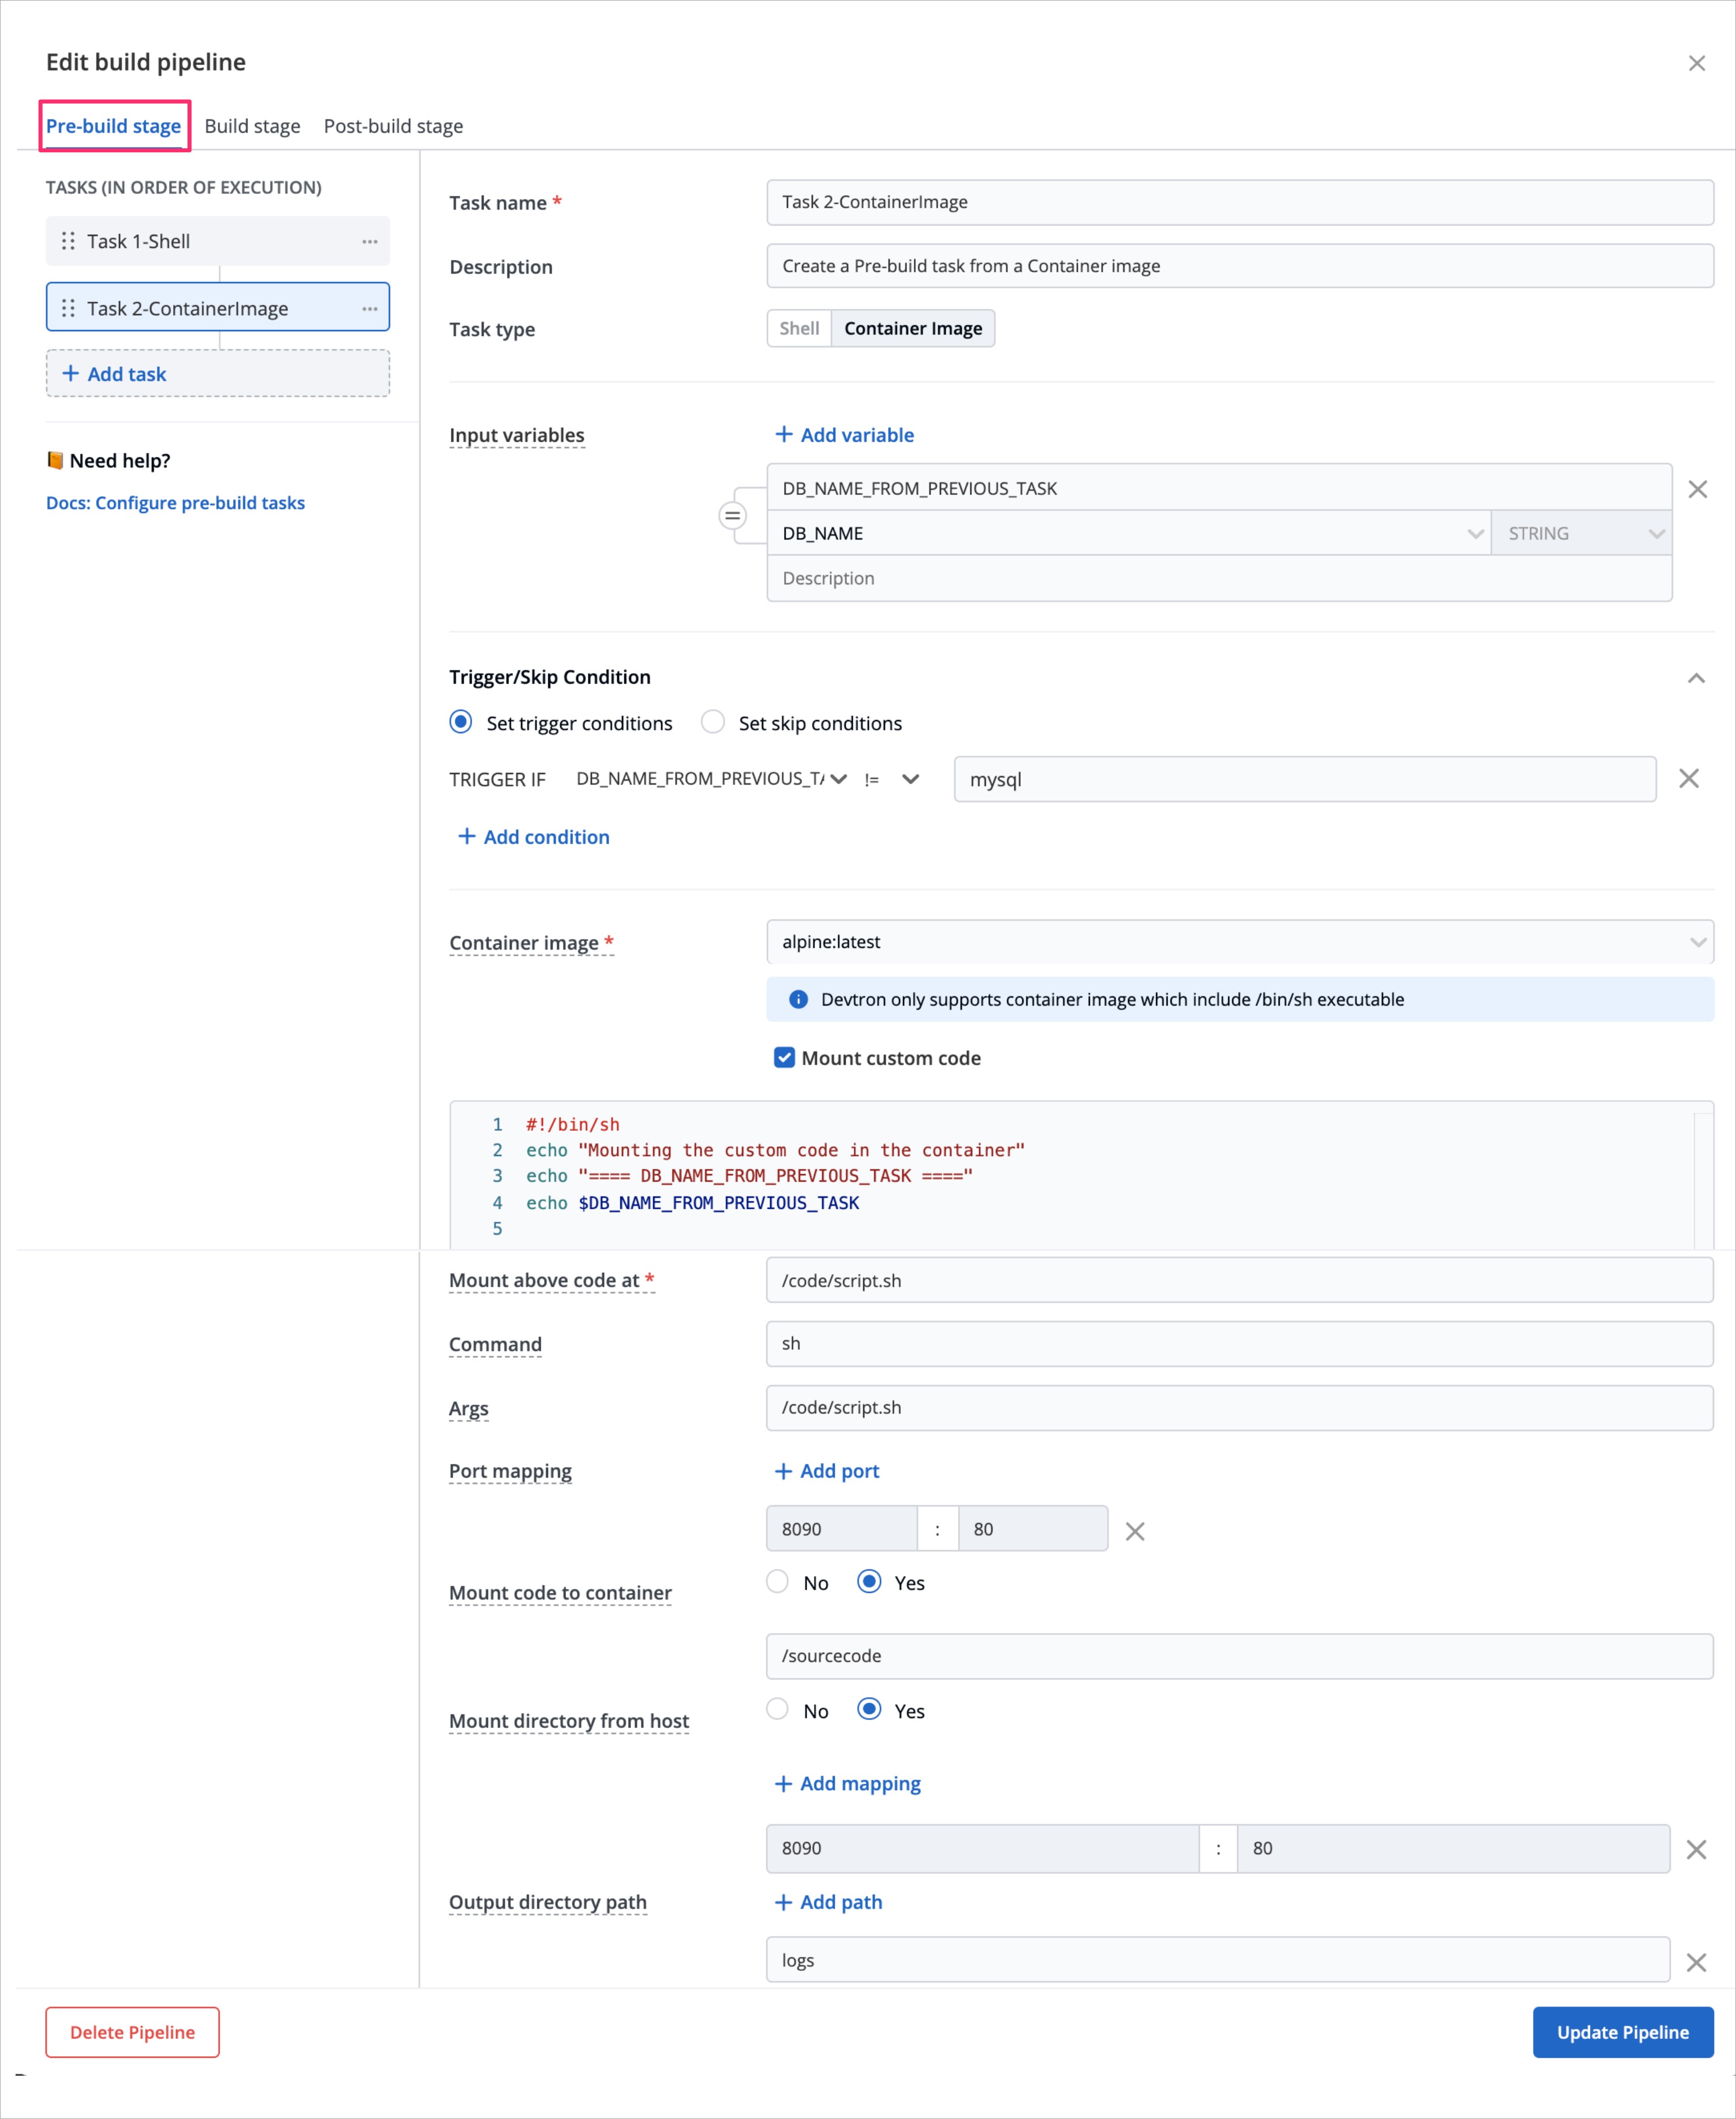The width and height of the screenshot is (1736, 2119).
Task: Open the Pre-build stage tab
Action: (x=113, y=126)
